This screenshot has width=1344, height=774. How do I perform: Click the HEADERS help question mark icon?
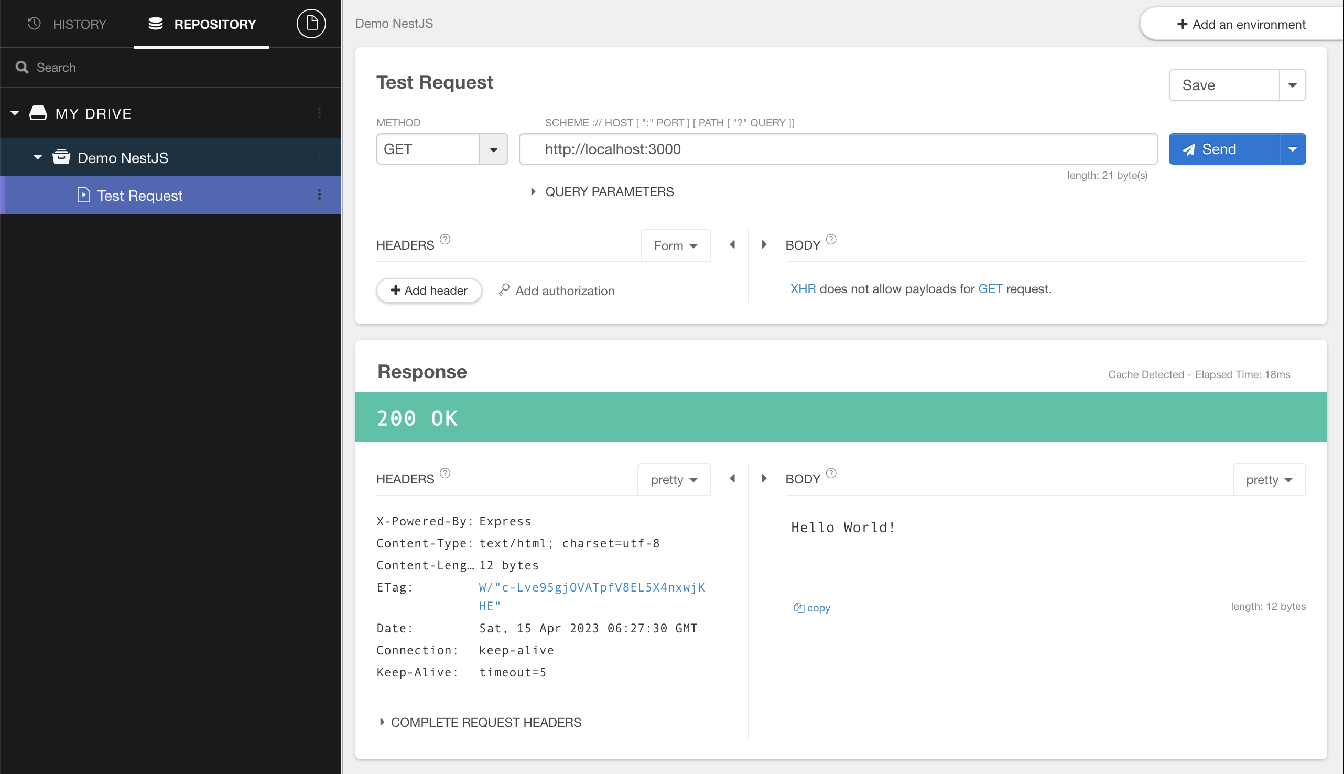[x=445, y=240]
